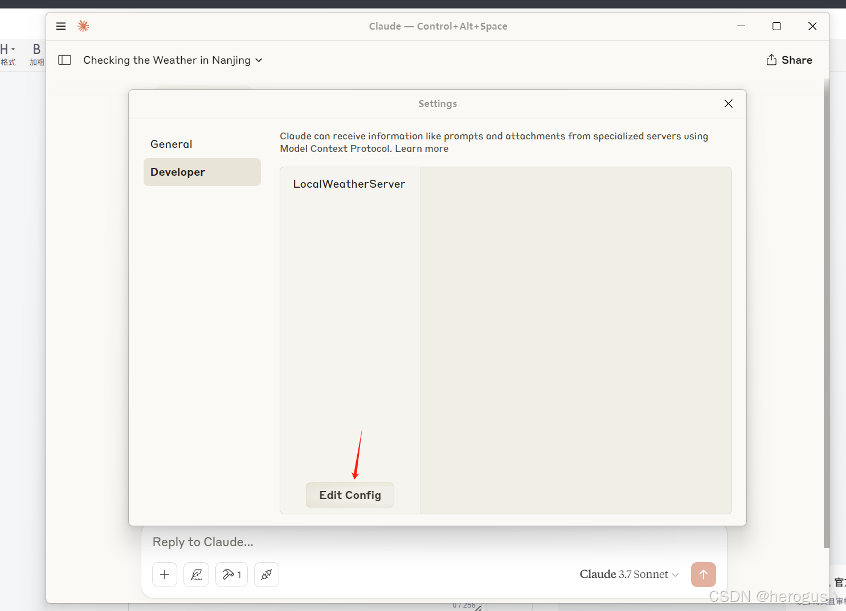Open the hamburger menu in Claude title bar
Viewport: 846px width, 611px height.
(x=61, y=26)
